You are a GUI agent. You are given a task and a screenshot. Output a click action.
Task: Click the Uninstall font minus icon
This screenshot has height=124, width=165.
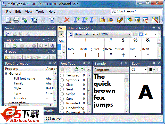tap(93, 20)
